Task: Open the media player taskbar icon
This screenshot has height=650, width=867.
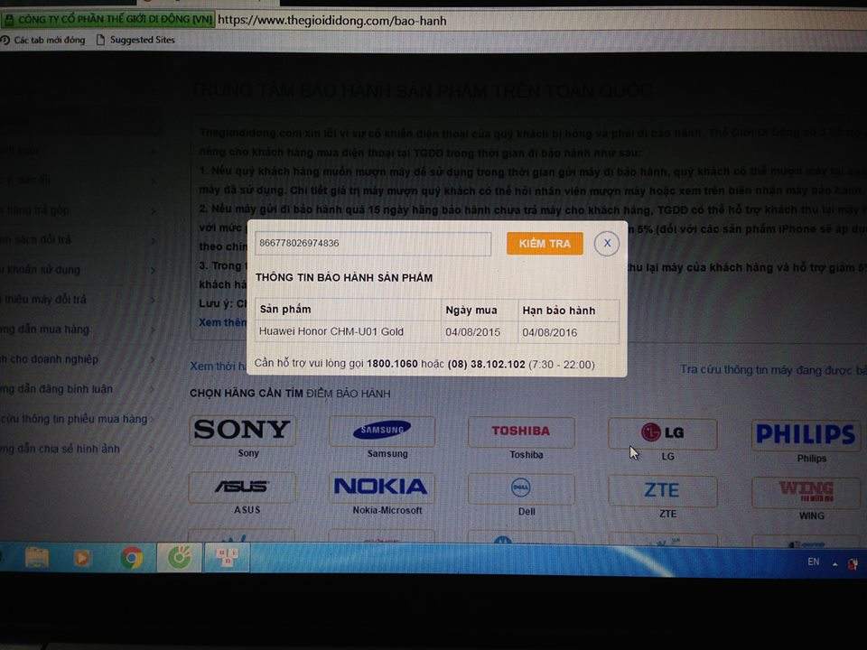Action: (x=82, y=558)
